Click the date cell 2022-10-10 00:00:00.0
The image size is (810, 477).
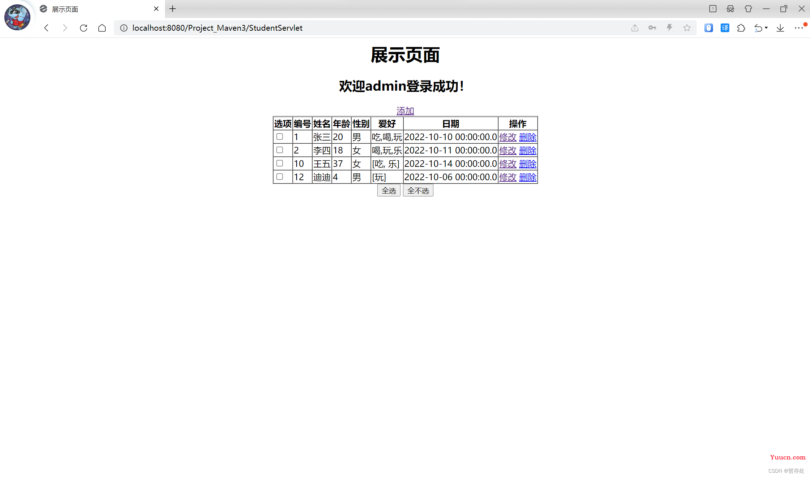point(451,137)
